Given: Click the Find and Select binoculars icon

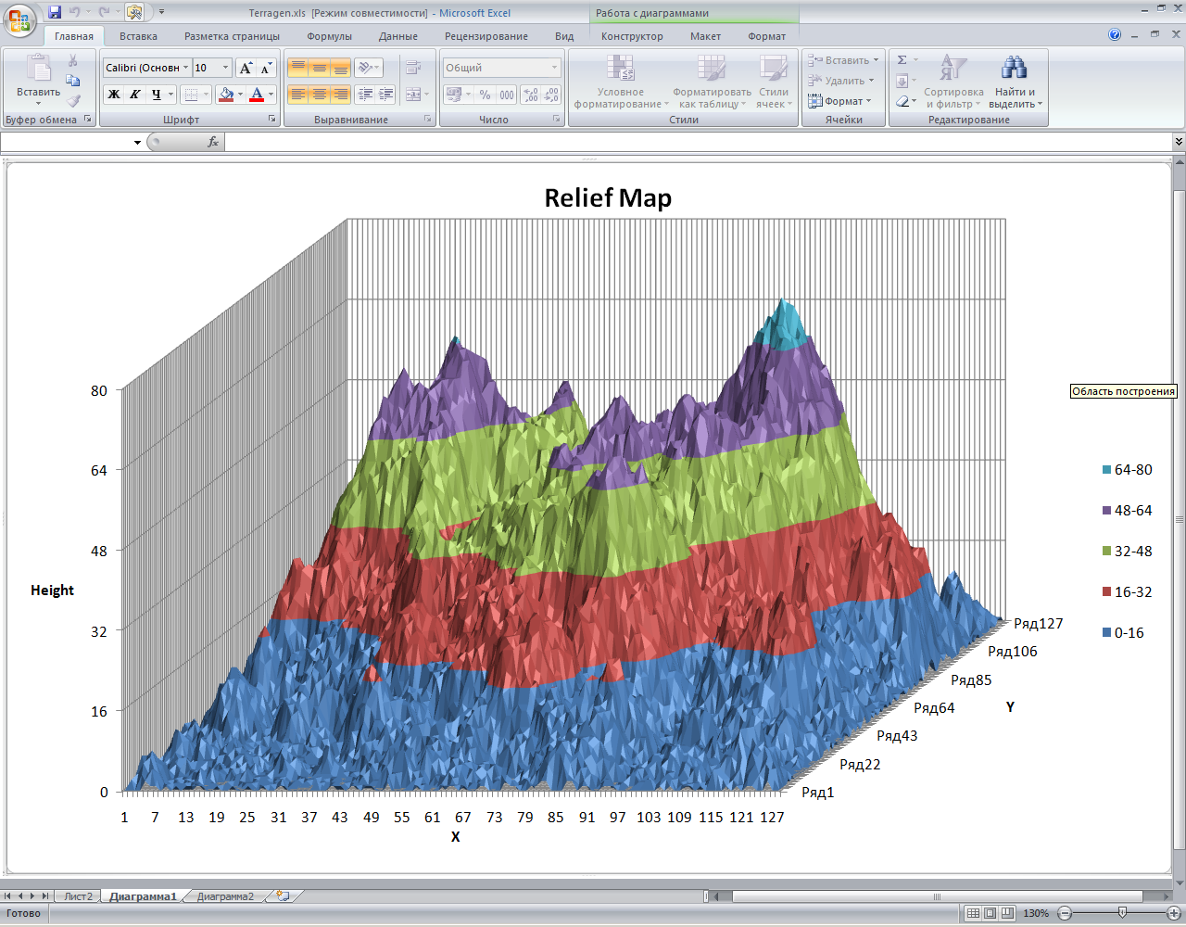Looking at the screenshot, I should pos(1015,68).
